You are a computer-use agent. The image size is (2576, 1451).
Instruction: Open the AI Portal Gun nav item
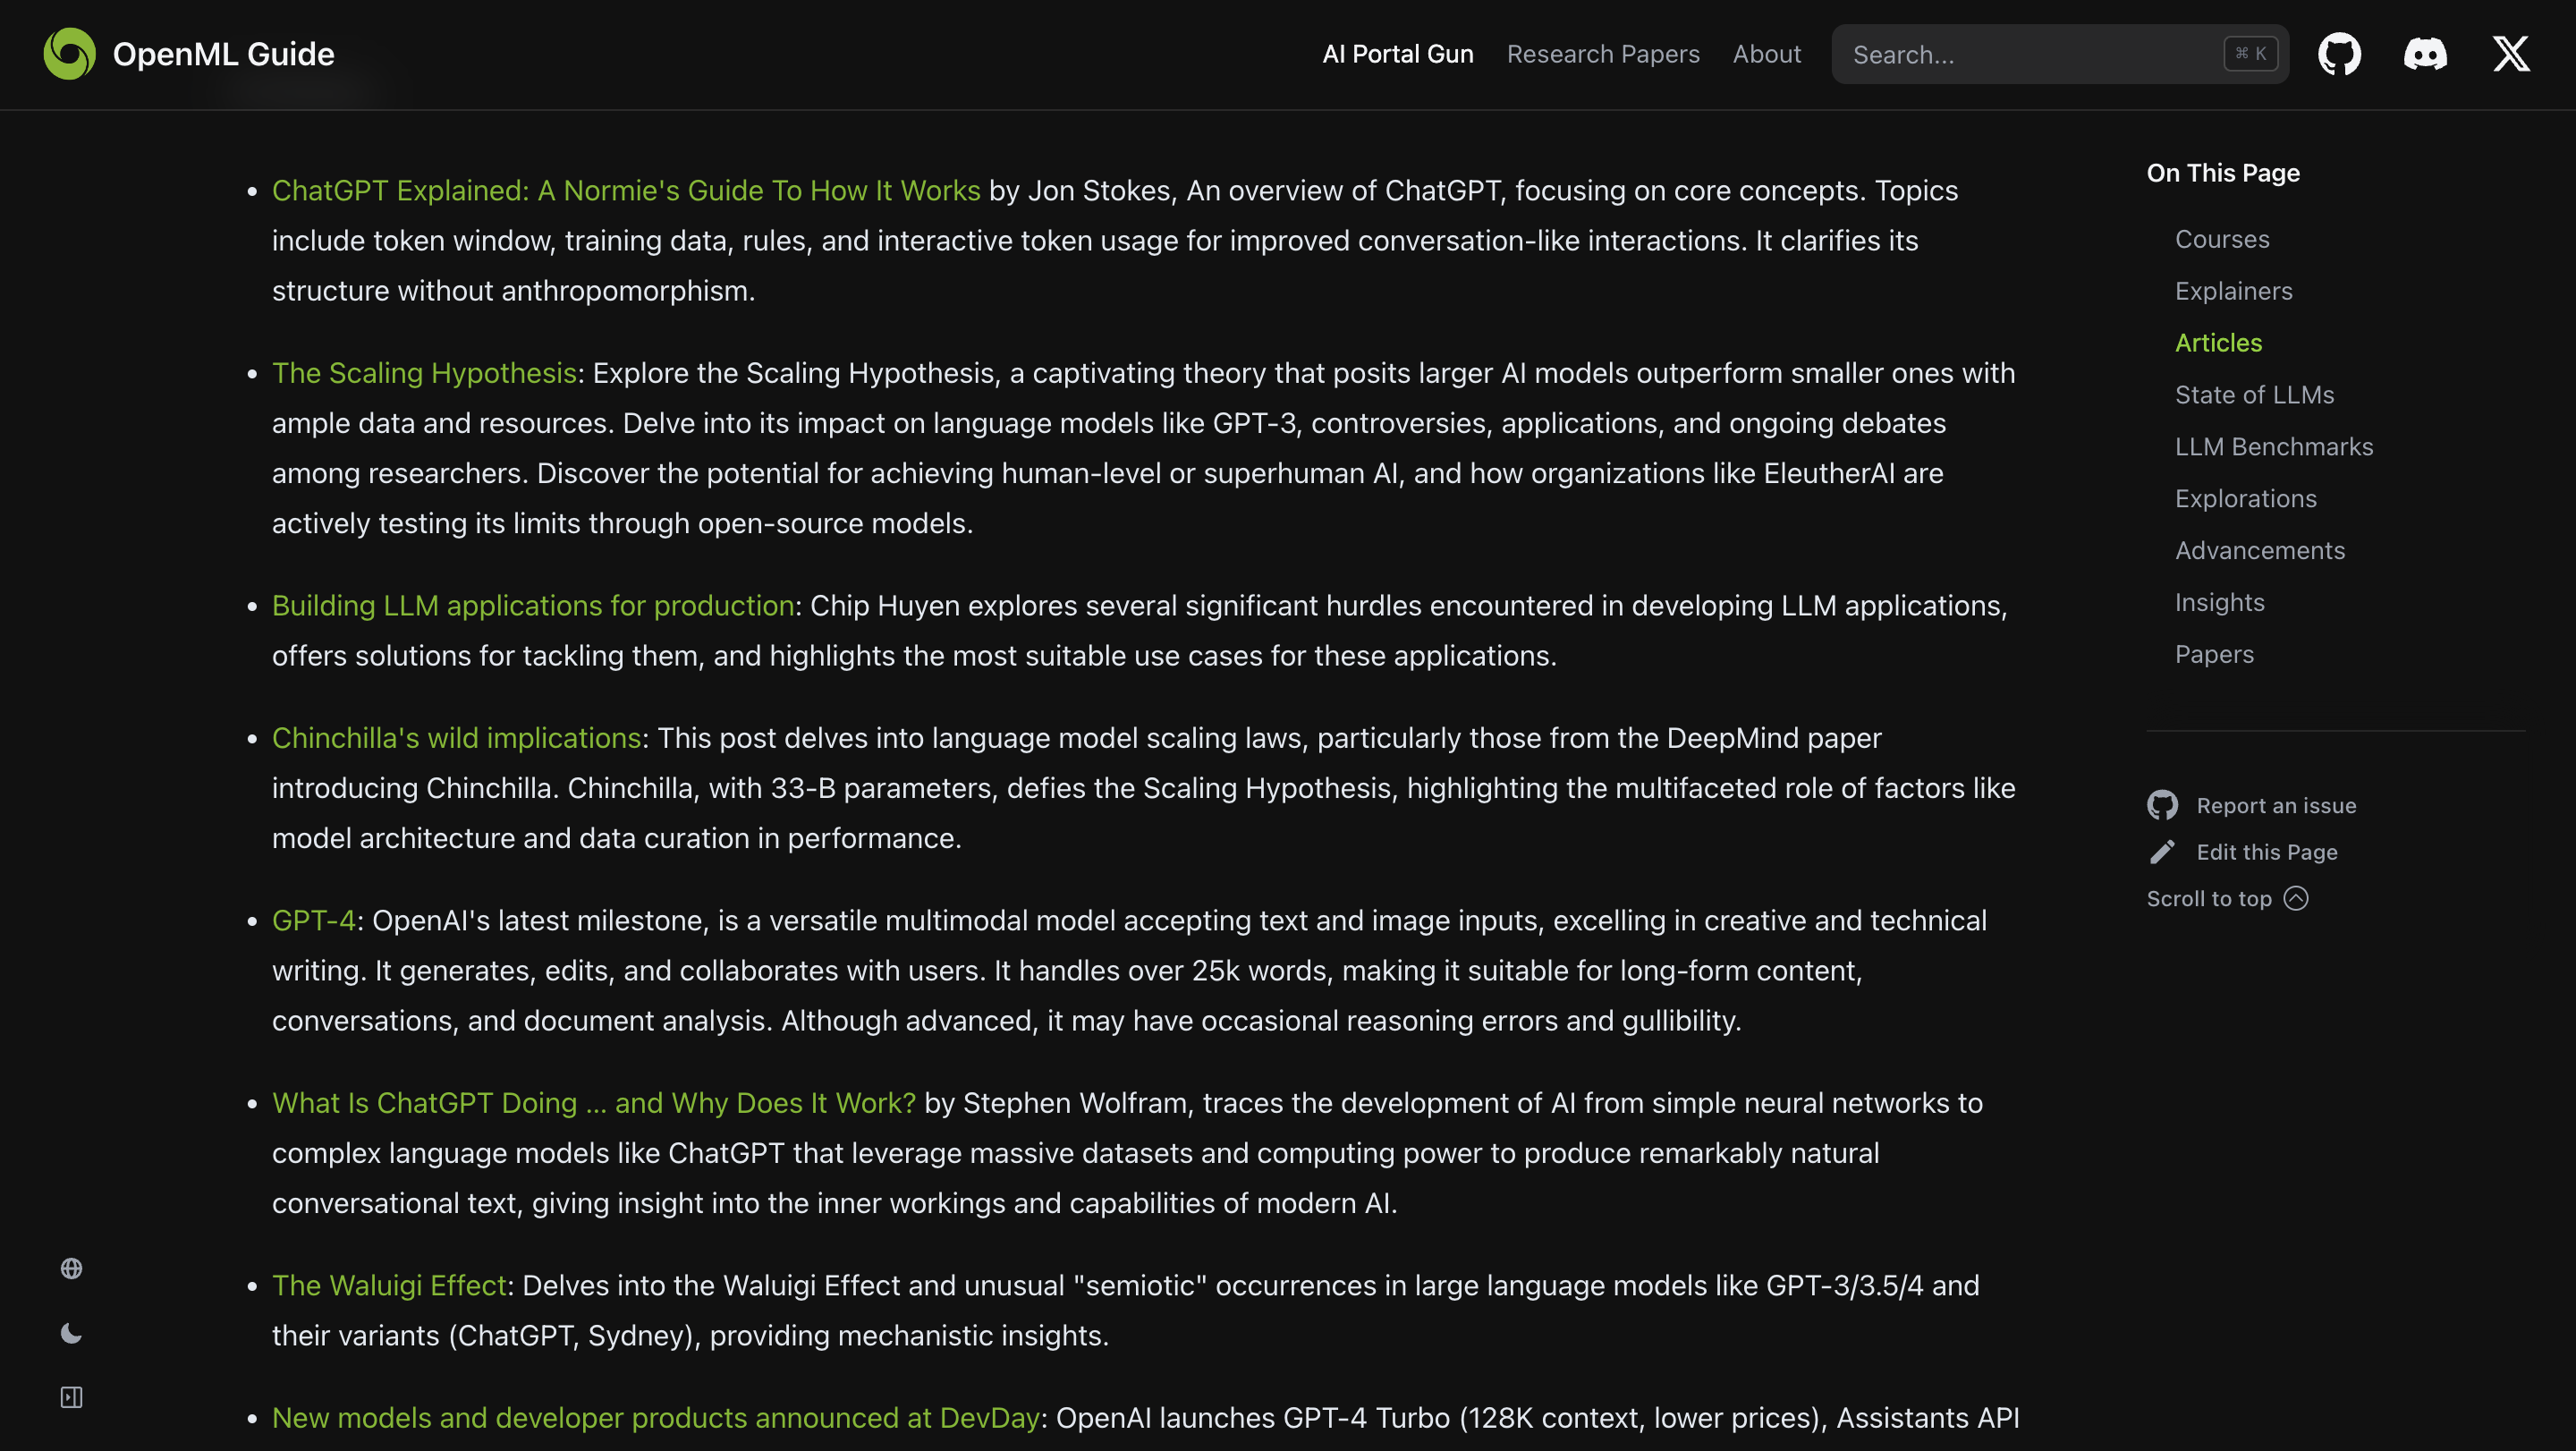(1397, 54)
